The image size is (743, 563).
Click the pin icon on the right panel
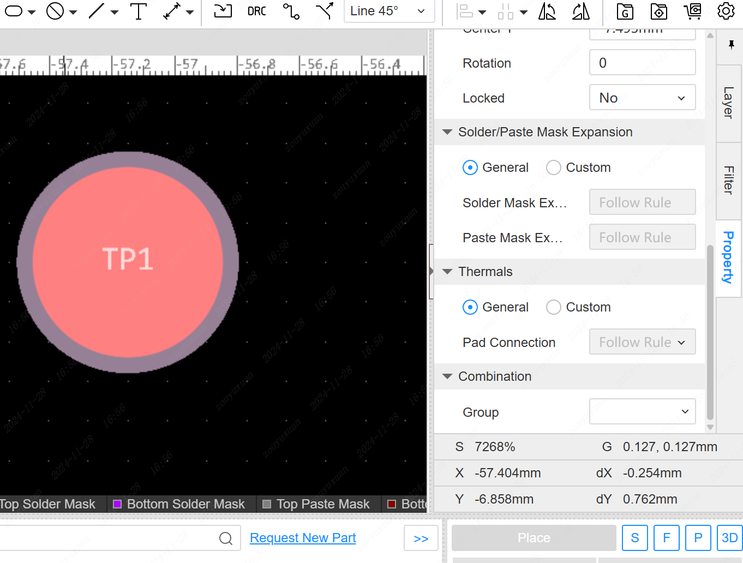[731, 45]
